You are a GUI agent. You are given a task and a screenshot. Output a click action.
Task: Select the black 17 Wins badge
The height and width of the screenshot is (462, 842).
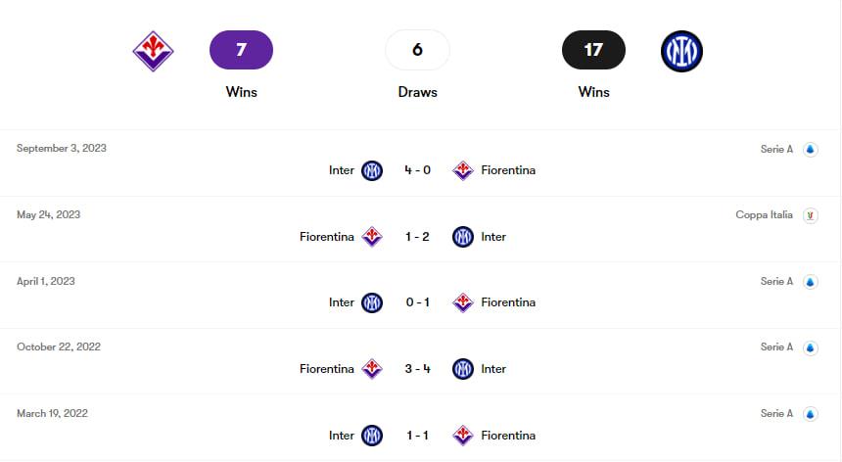(x=593, y=50)
